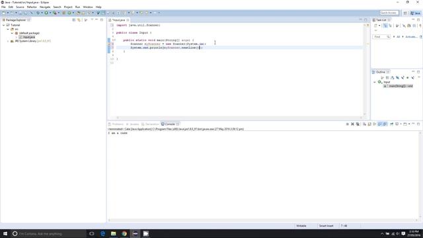This screenshot has width=423, height=238.
Task: Click the Cortana search box on taskbar
Action: (48, 233)
